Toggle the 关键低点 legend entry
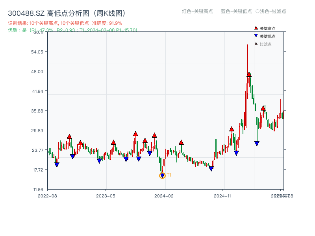The height and width of the screenshot is (236, 315). pyautogui.click(x=265, y=36)
